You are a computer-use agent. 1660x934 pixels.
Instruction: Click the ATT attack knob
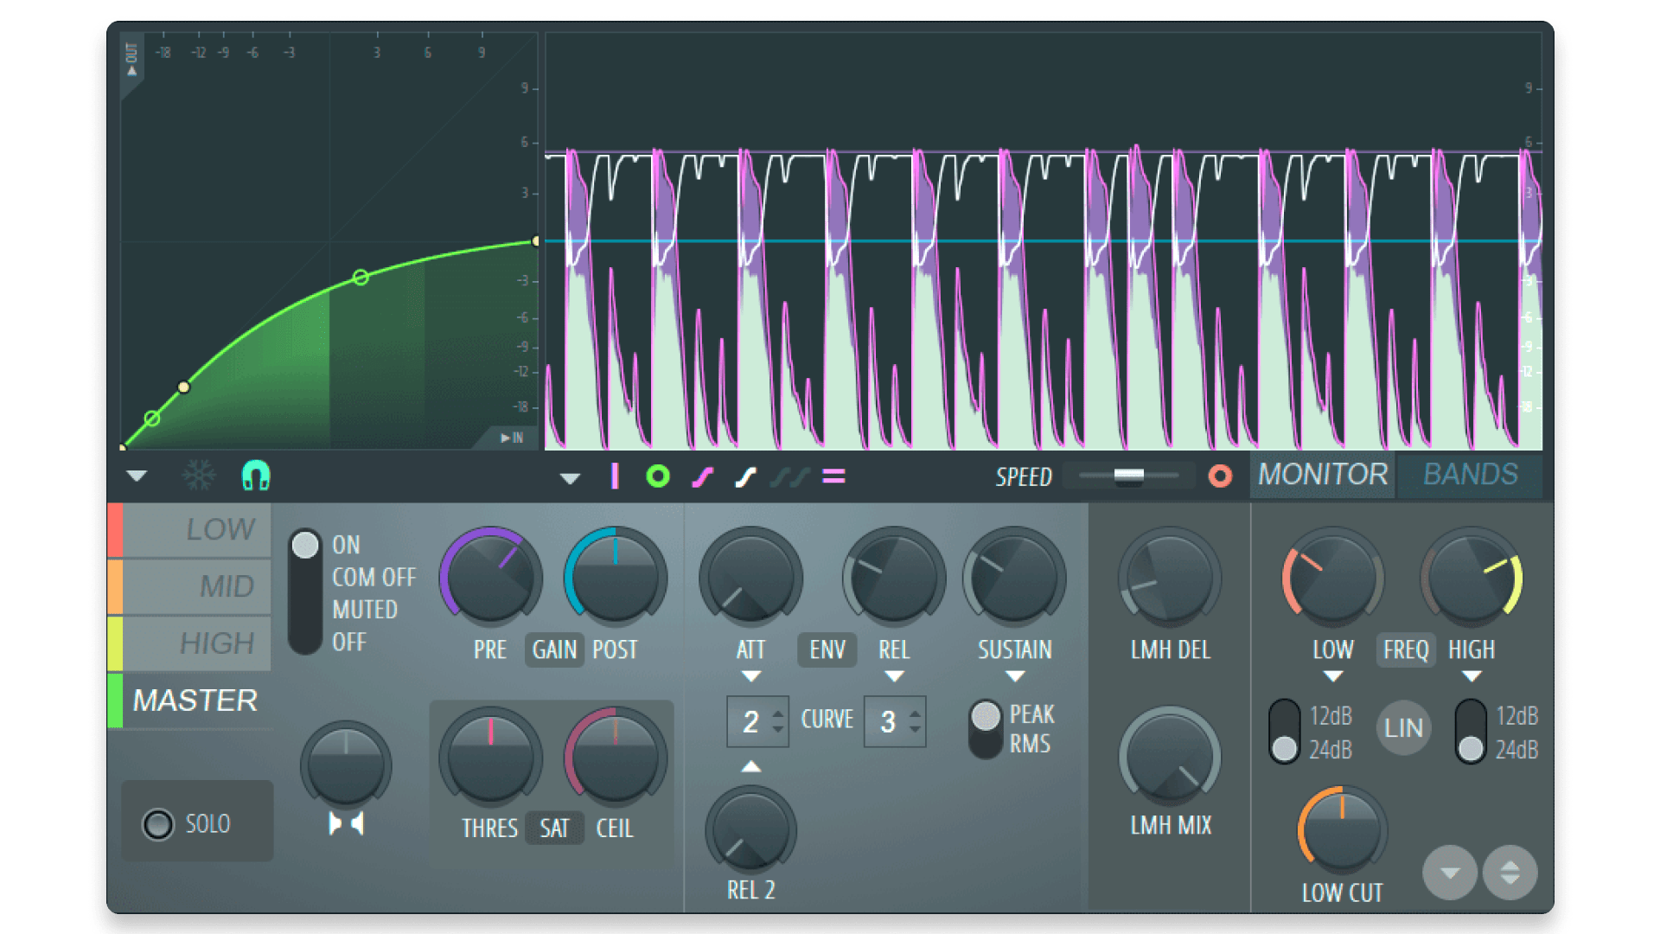(x=750, y=577)
